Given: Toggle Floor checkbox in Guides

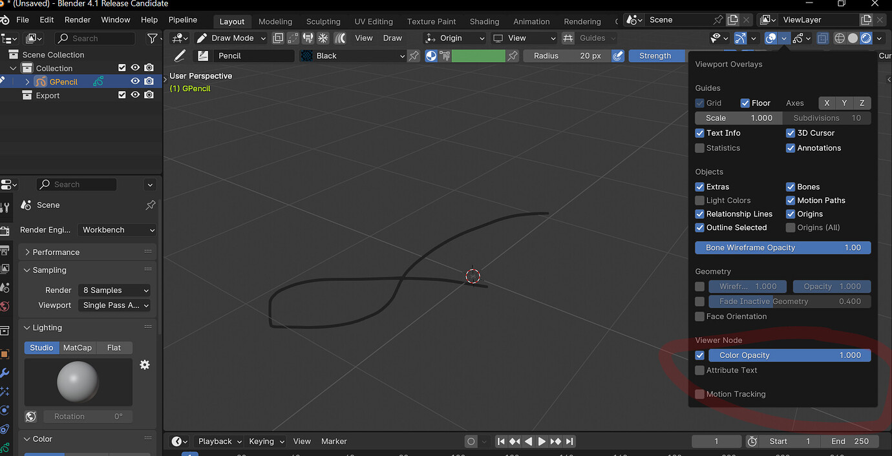Looking at the screenshot, I should tap(745, 103).
